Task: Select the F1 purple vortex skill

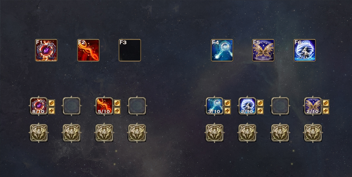Action: [x=46, y=50]
